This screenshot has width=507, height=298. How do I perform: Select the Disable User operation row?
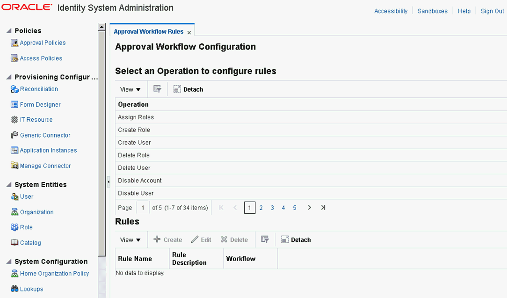[x=311, y=193]
